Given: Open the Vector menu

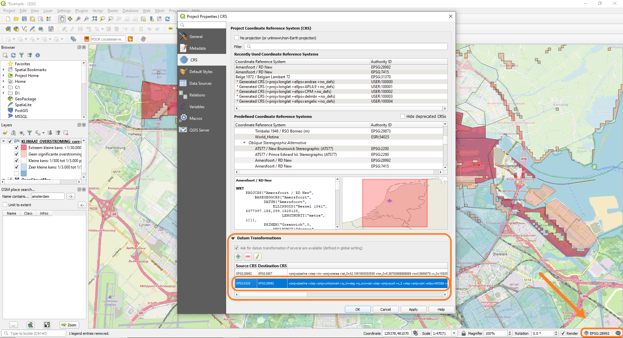Looking at the screenshot, I should point(98,11).
